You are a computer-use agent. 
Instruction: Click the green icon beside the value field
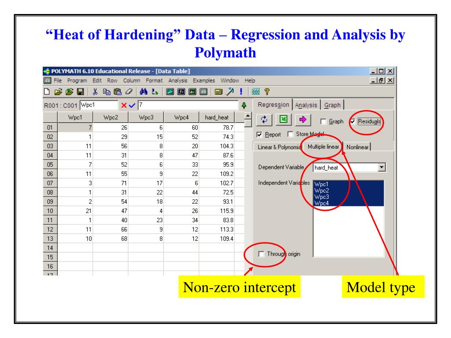[244, 106]
